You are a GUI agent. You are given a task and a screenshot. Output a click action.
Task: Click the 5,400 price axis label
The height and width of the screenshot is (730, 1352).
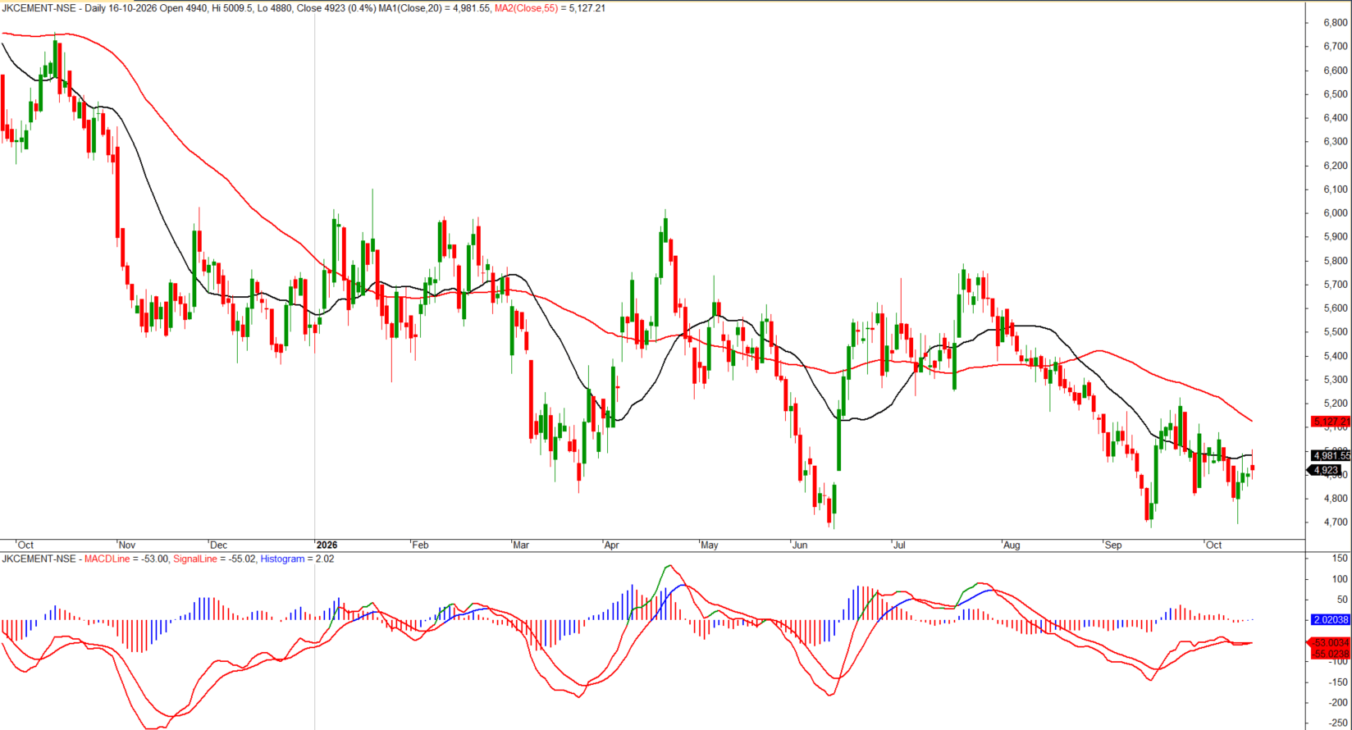tap(1336, 356)
